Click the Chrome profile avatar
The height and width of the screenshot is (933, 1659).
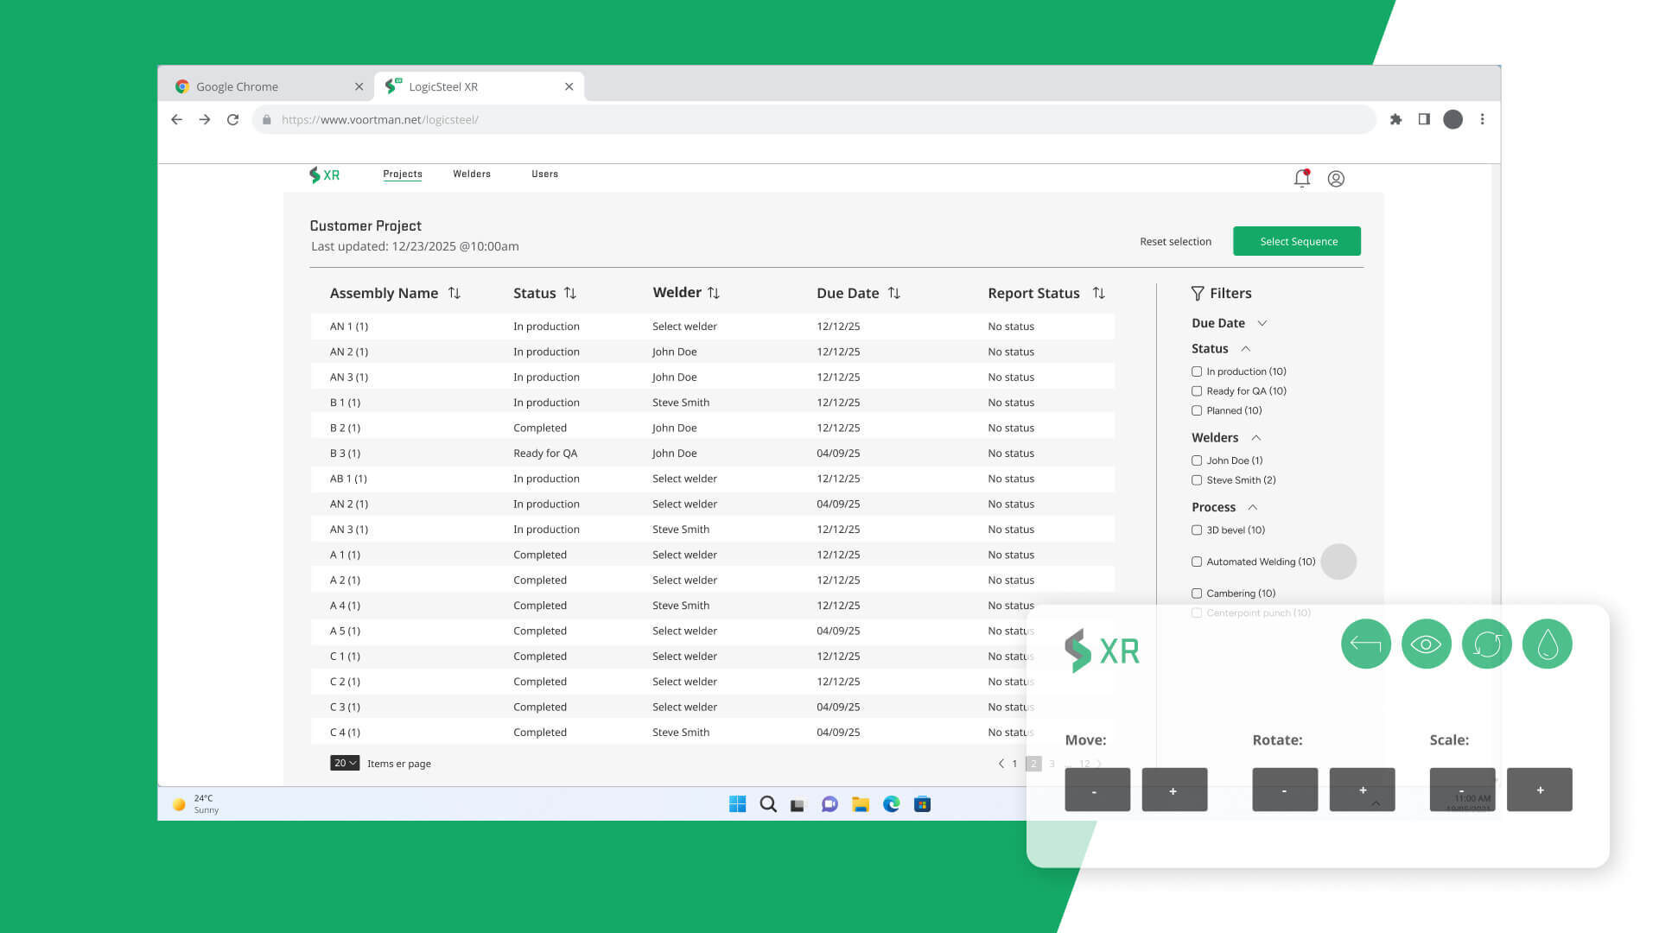(1453, 119)
